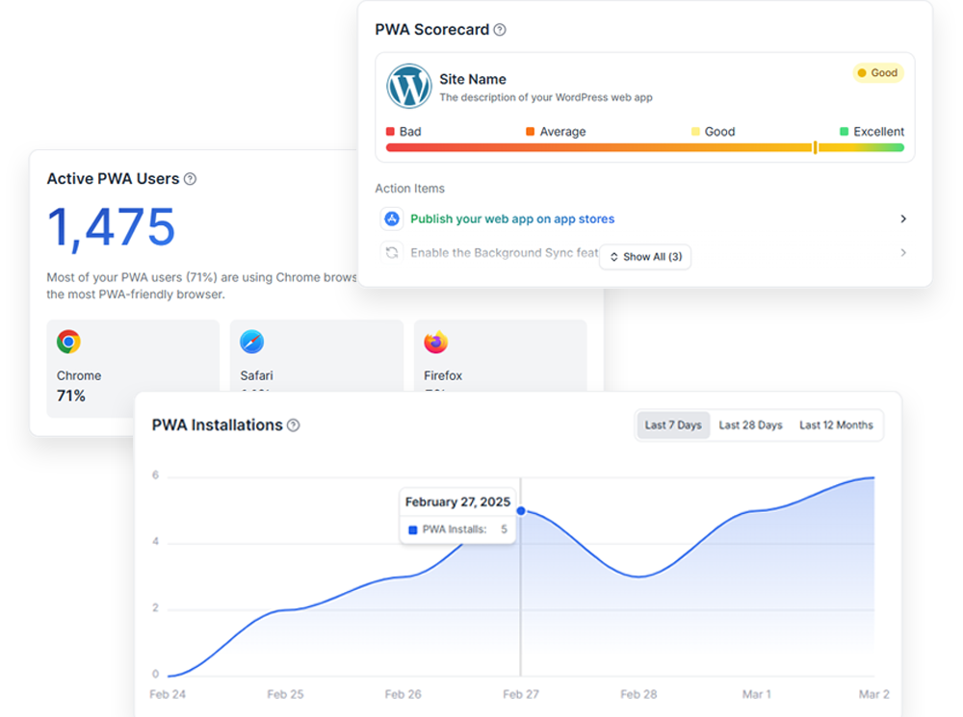Click the Chrome browser icon
Viewport: 963px width, 717px height.
(x=66, y=343)
